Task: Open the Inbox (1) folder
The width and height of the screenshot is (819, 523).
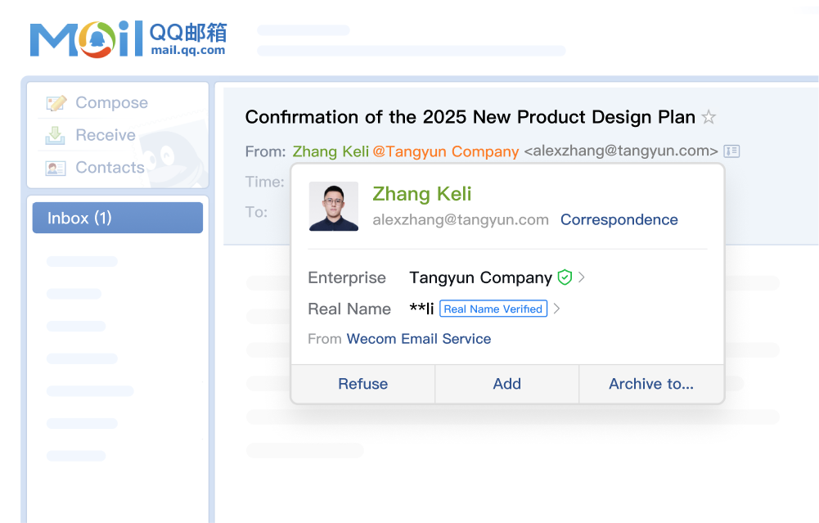Action: pos(117,218)
